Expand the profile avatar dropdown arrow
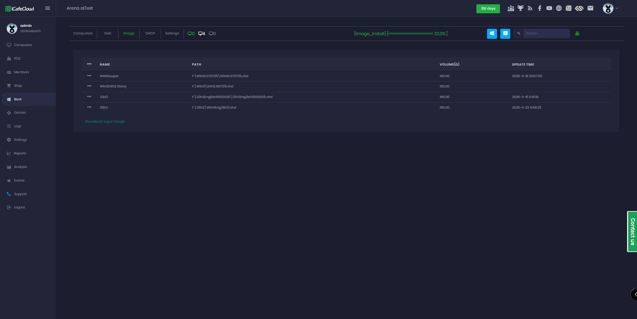 (617, 8)
